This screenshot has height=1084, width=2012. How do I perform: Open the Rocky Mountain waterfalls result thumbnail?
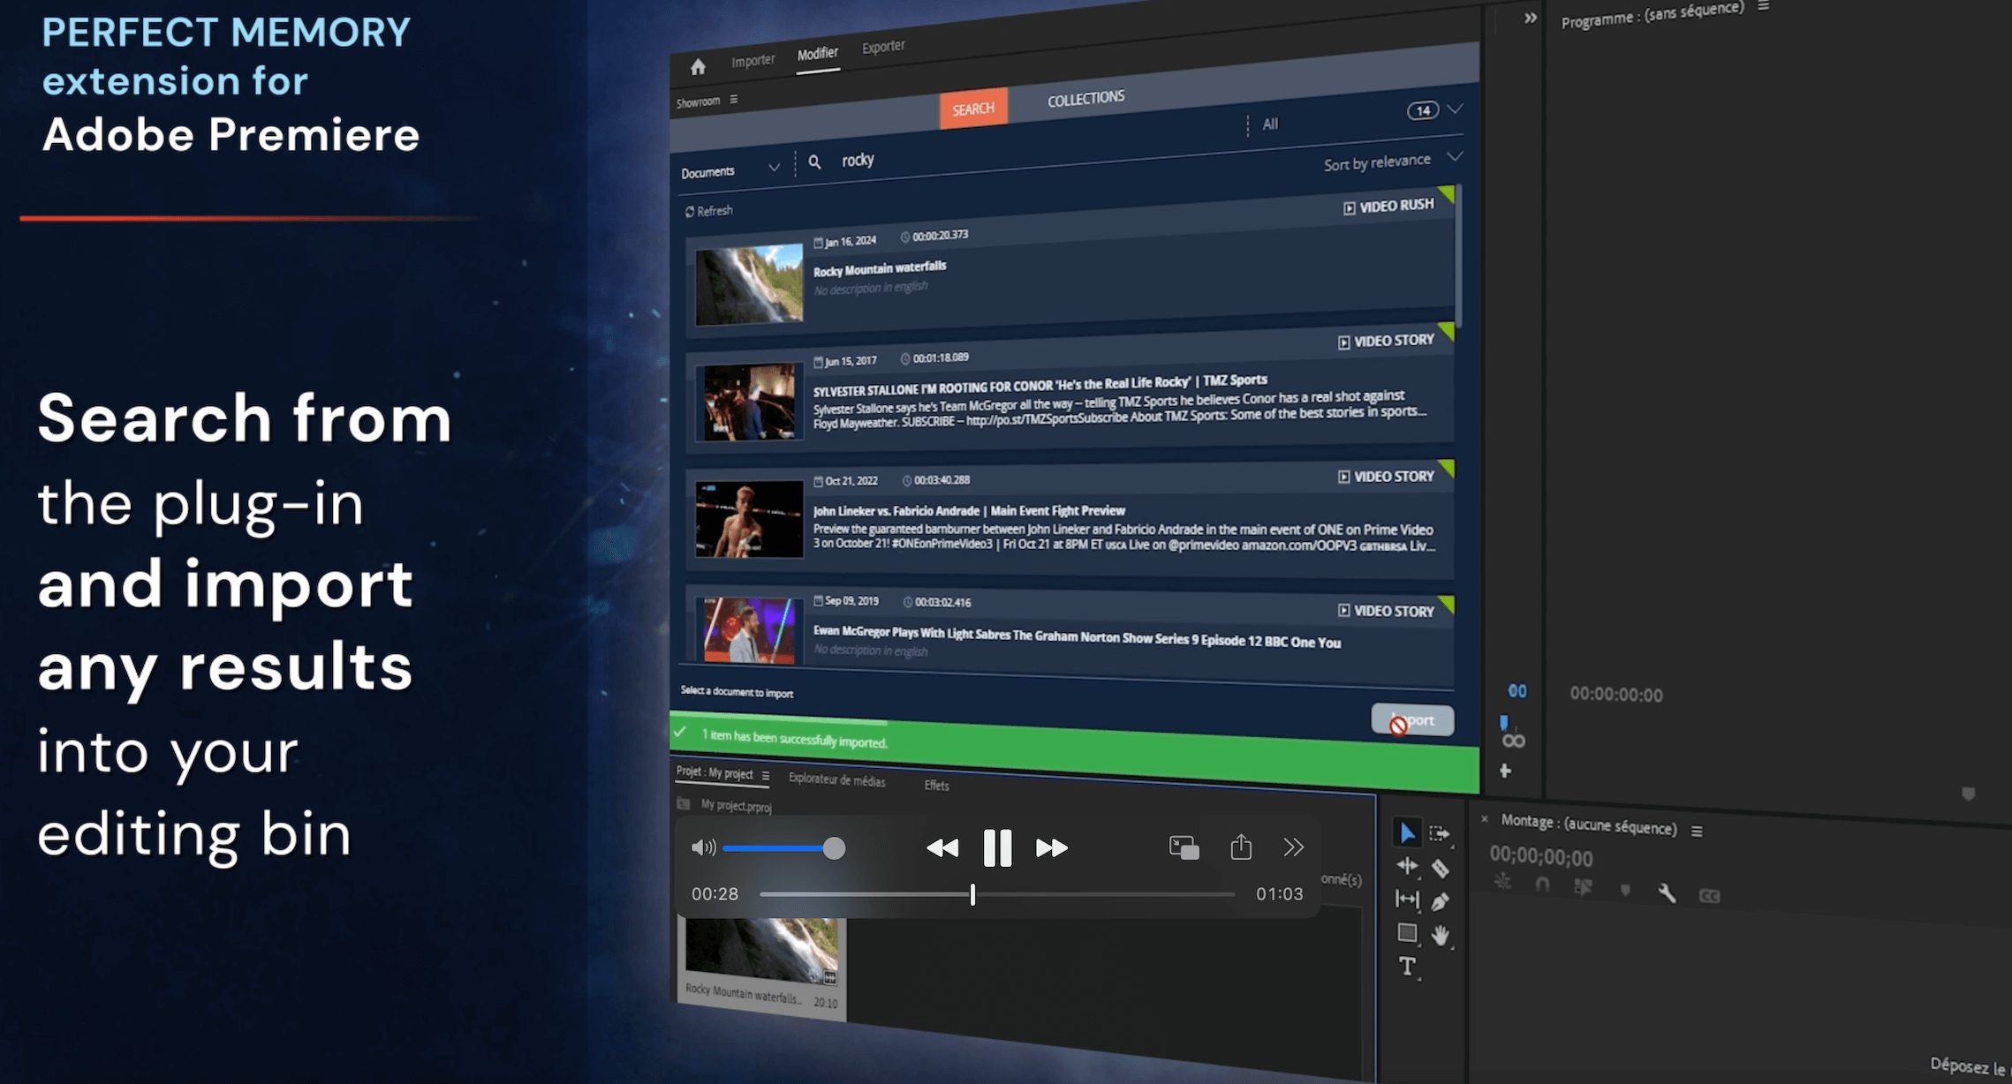click(749, 284)
